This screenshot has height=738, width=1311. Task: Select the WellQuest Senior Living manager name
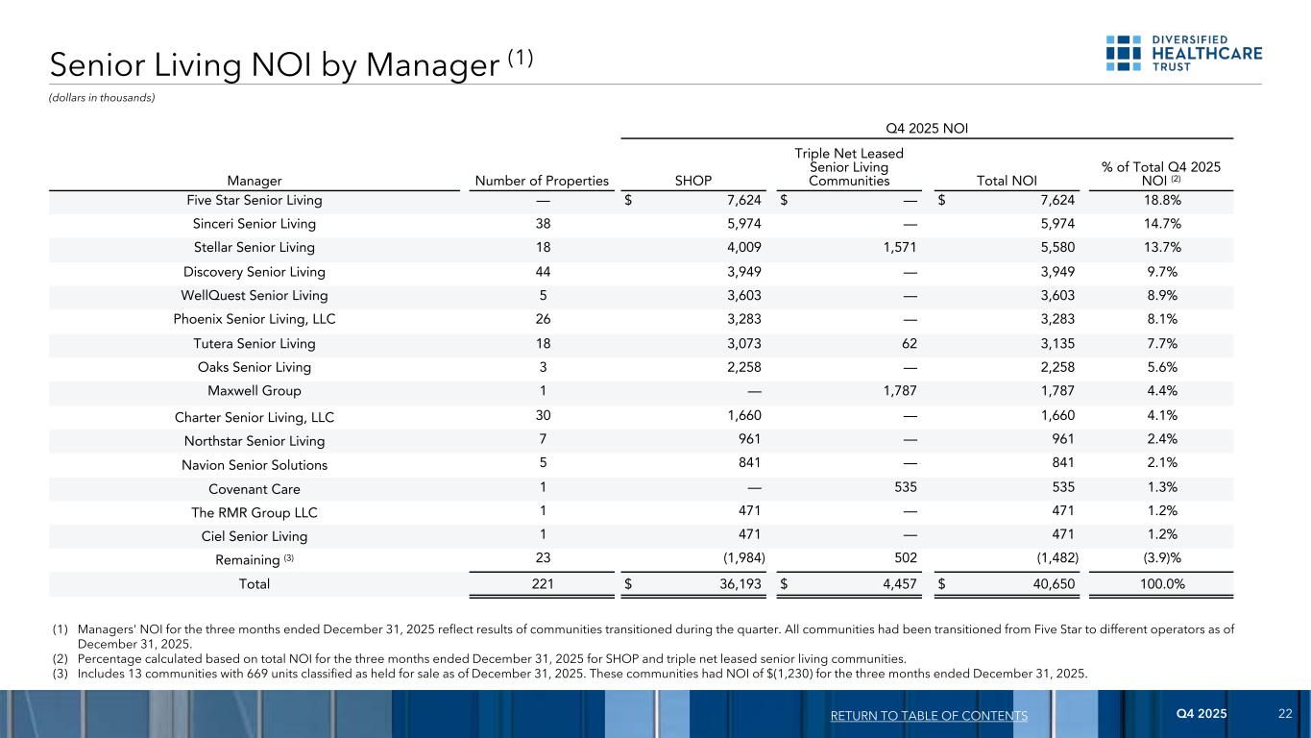[x=255, y=296]
